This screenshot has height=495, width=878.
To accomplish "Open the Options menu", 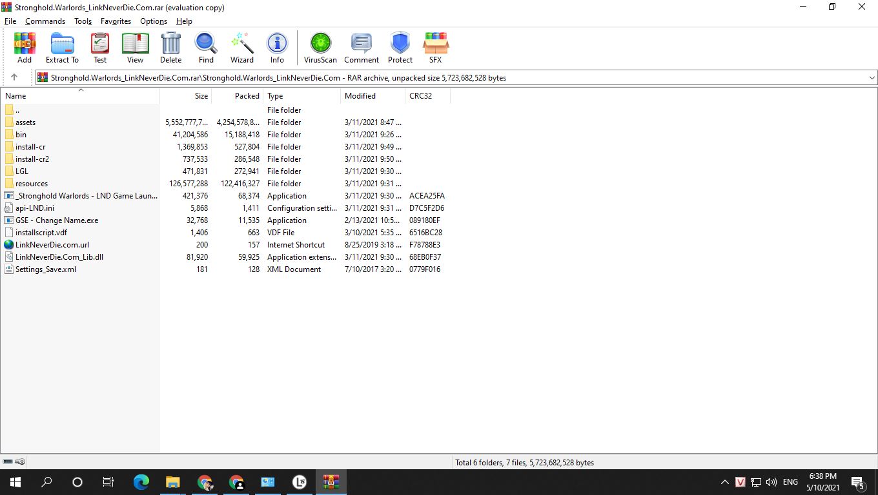I will pyautogui.click(x=154, y=21).
